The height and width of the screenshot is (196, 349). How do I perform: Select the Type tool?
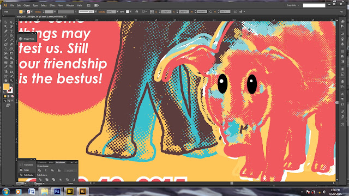coord(11,32)
